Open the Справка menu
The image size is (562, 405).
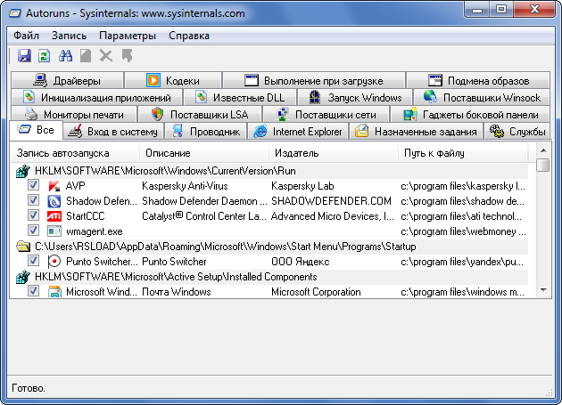[189, 36]
